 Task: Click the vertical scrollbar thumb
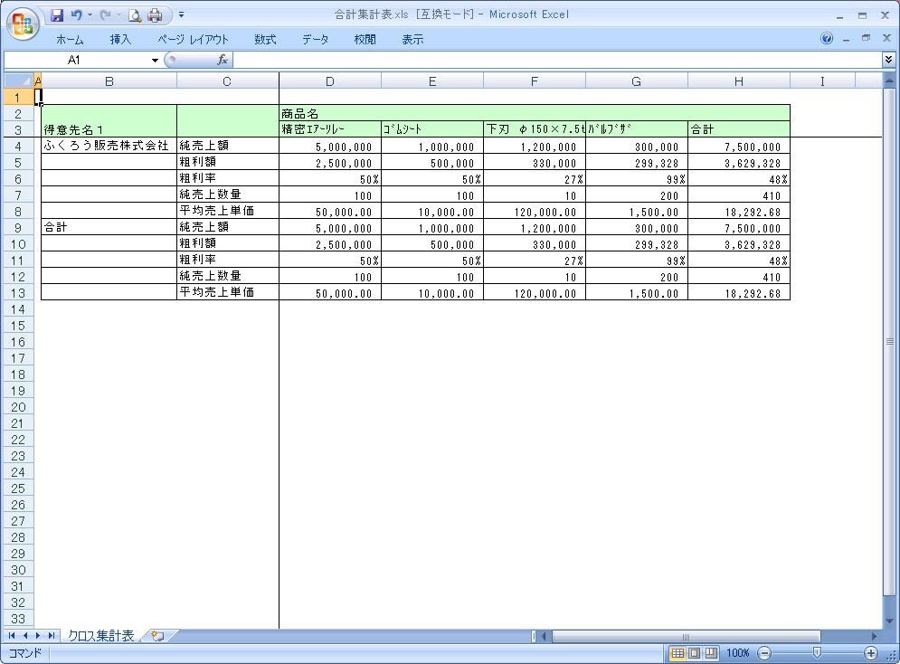890,341
